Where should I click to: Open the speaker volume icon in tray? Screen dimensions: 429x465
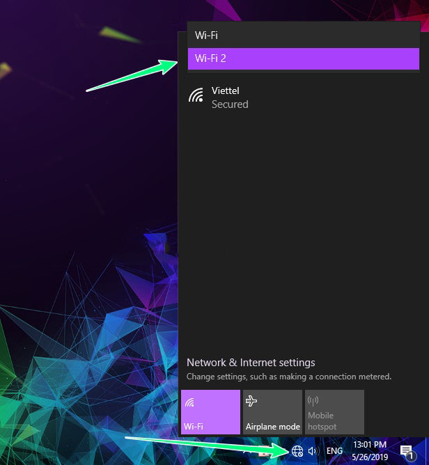[313, 451]
